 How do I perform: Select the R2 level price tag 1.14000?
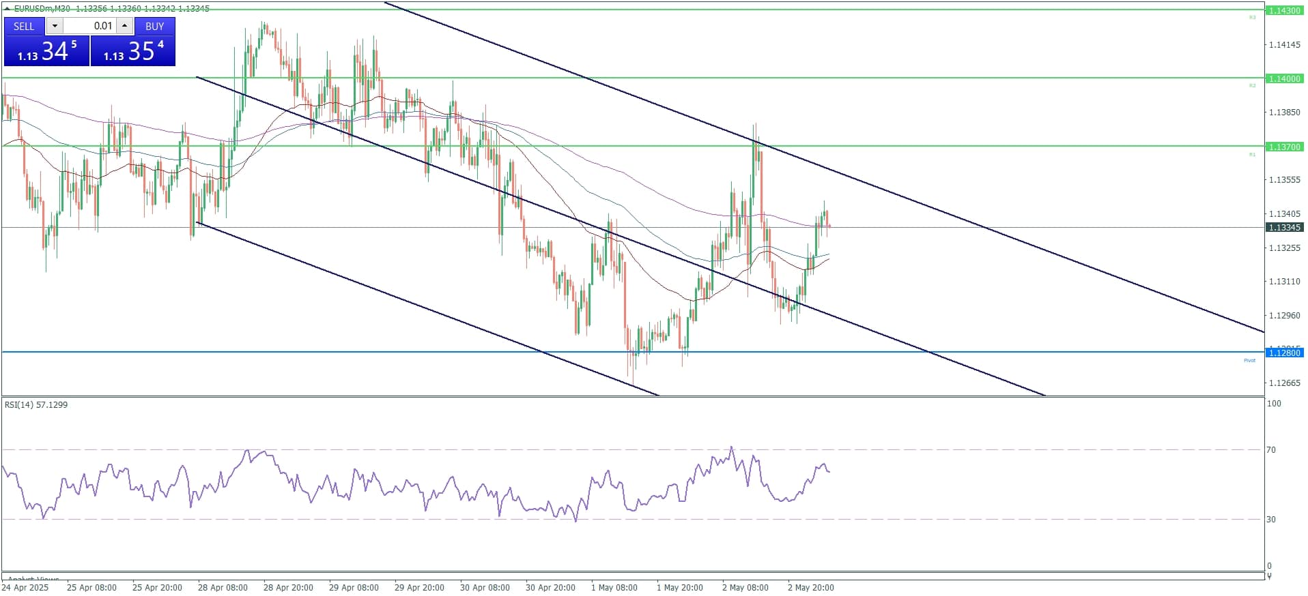(x=1284, y=78)
